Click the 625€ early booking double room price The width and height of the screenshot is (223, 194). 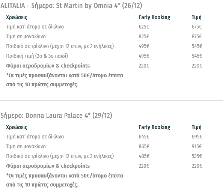pos(144,27)
